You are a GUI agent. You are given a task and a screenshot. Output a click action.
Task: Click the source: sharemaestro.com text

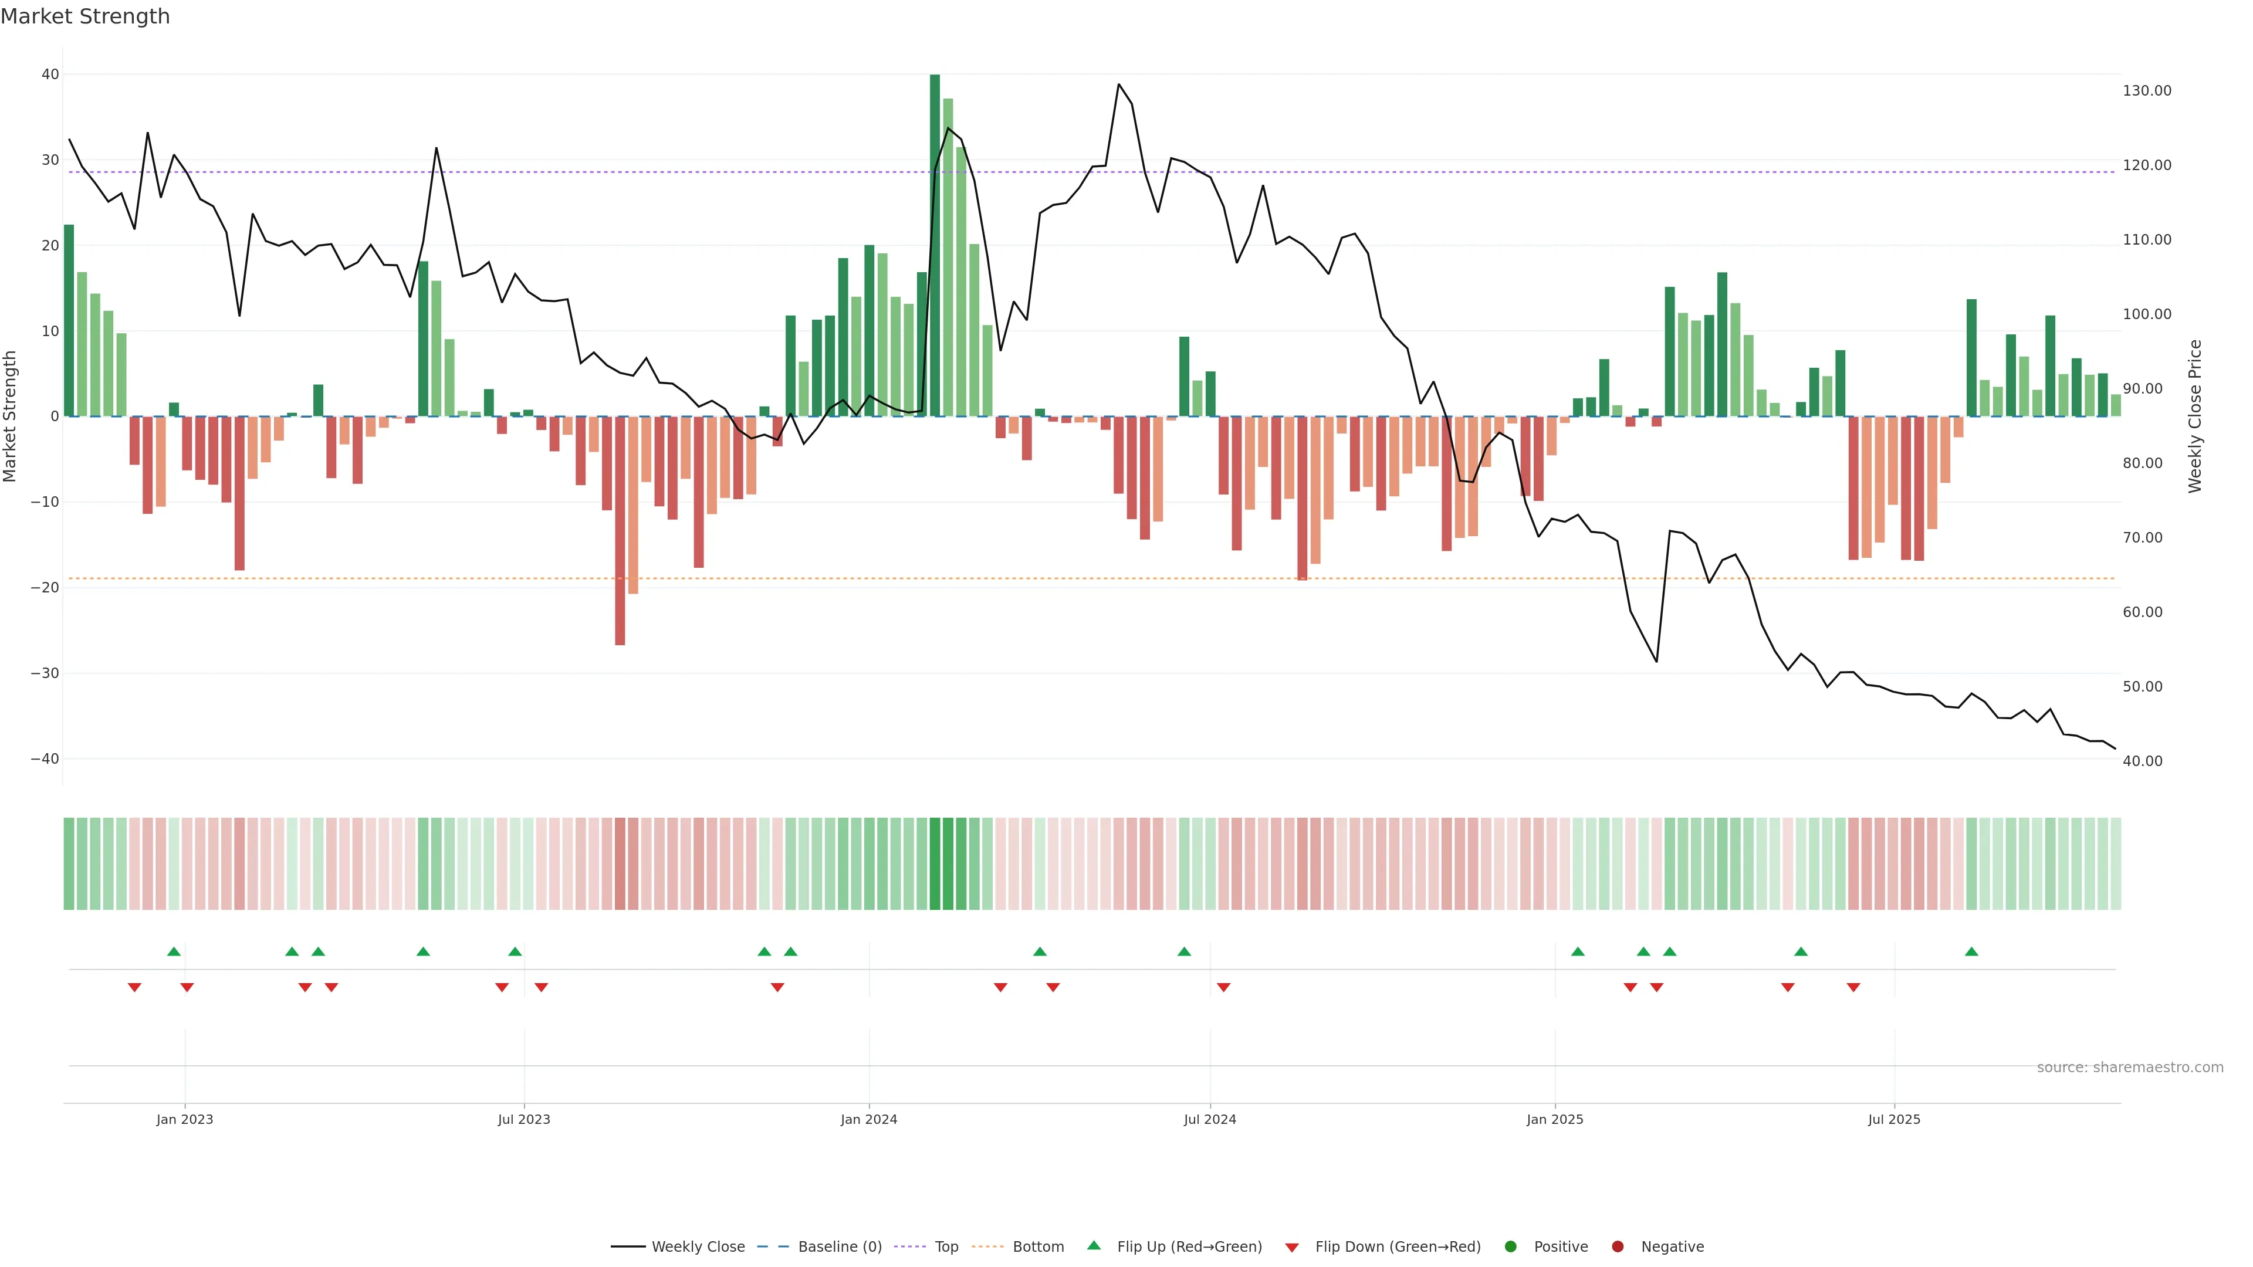(x=2130, y=1067)
